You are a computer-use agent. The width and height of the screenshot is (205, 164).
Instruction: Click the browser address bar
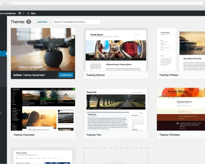pyautogui.click(x=107, y=3)
